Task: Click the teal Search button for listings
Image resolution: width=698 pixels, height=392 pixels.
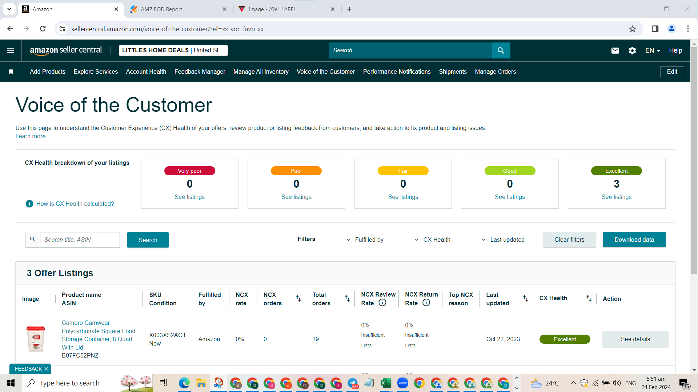Action: pos(148,240)
